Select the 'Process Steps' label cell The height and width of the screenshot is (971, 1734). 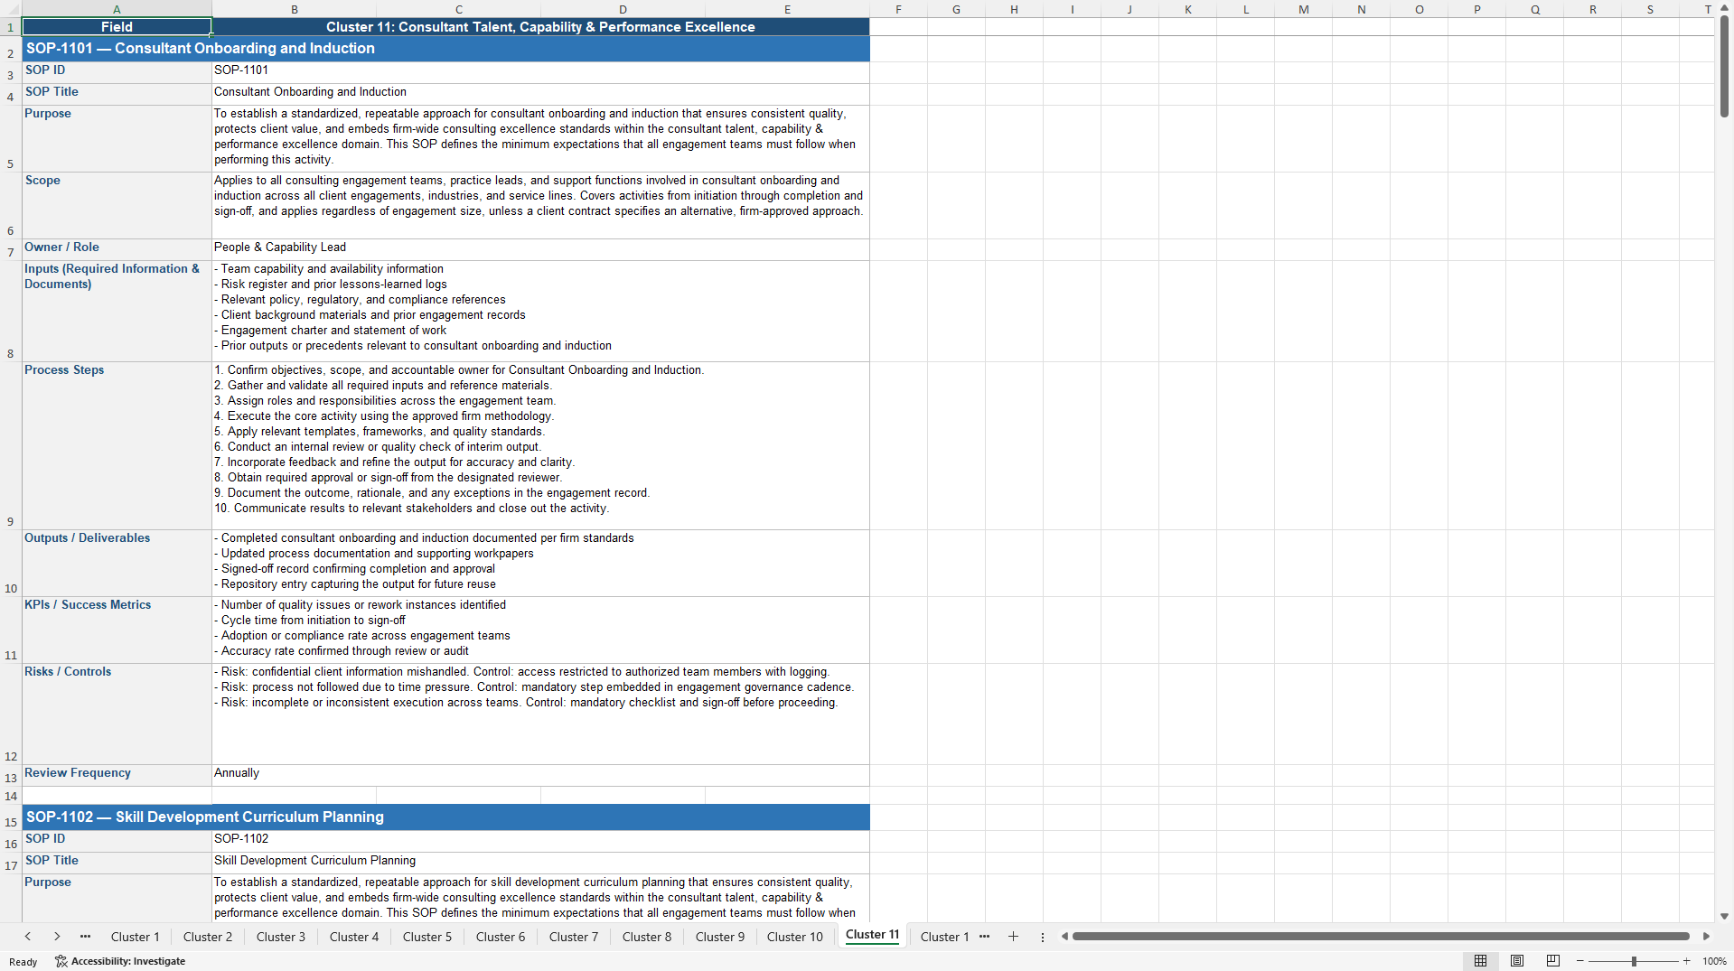(x=117, y=445)
